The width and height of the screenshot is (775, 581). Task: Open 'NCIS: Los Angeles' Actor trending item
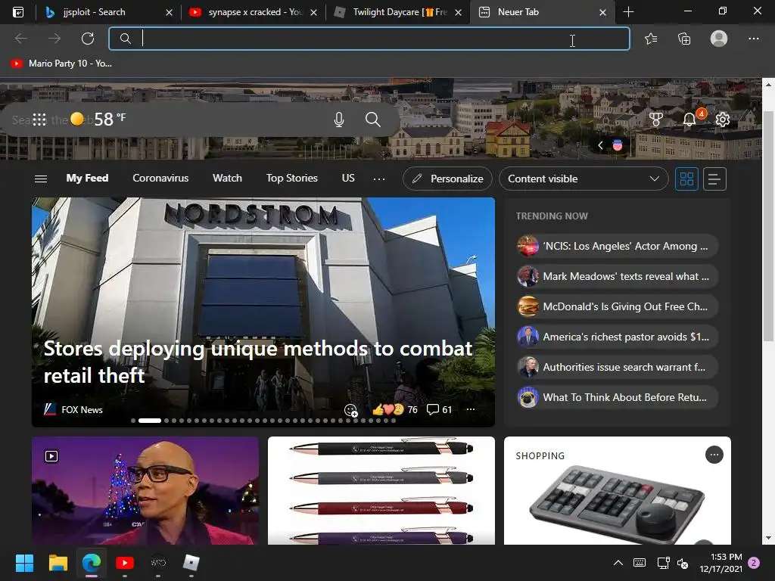[x=617, y=246]
